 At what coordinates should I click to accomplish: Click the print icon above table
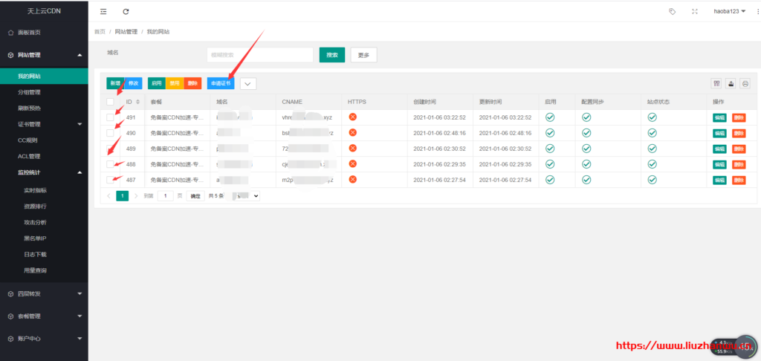click(x=745, y=83)
